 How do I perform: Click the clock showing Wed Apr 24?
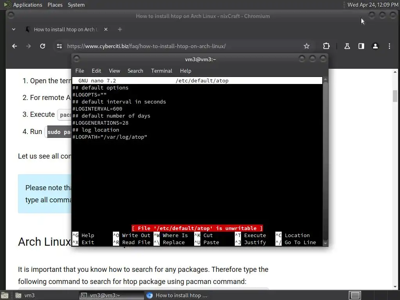pos(373,5)
